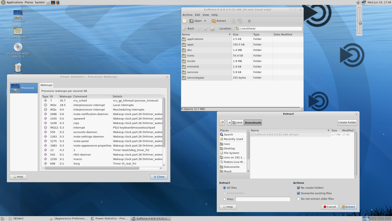
Task: Click the new archive icon in toolbar
Action: pyautogui.click(x=185, y=21)
